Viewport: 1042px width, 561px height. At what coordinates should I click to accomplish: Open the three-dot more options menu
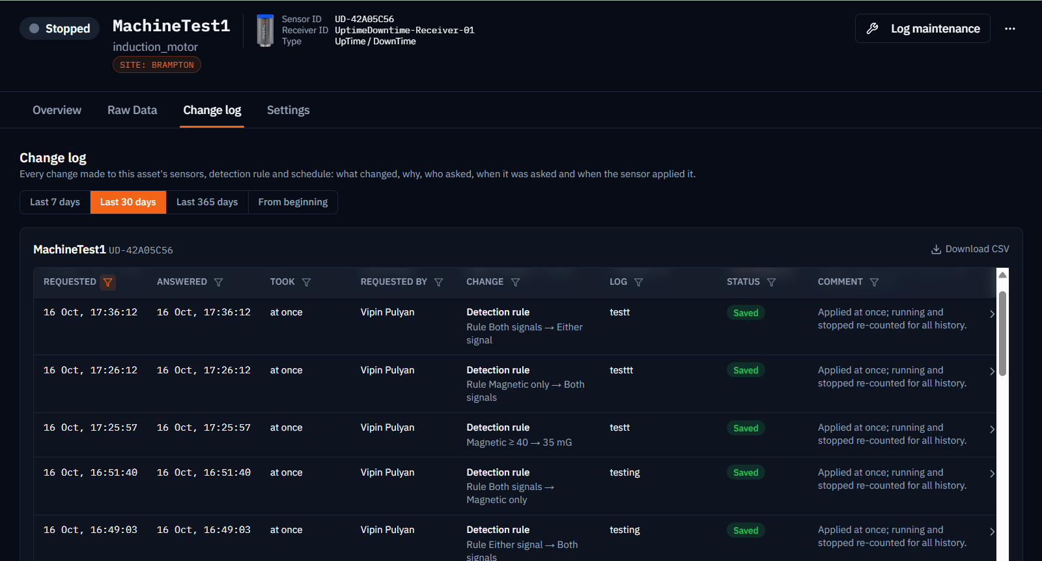[1010, 29]
